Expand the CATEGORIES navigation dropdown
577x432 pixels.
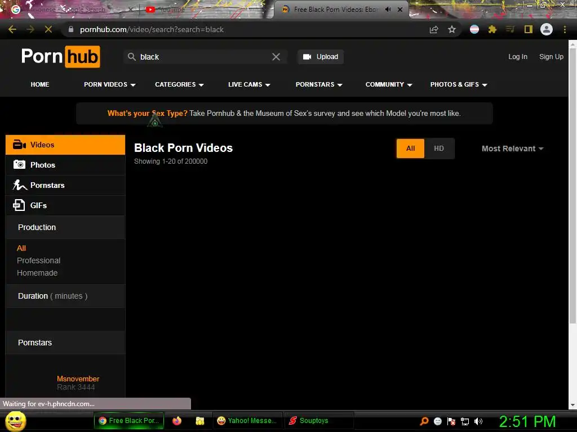[179, 84]
